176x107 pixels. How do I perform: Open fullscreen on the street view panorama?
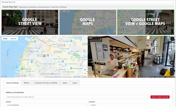pyautogui.click(x=172, y=39)
